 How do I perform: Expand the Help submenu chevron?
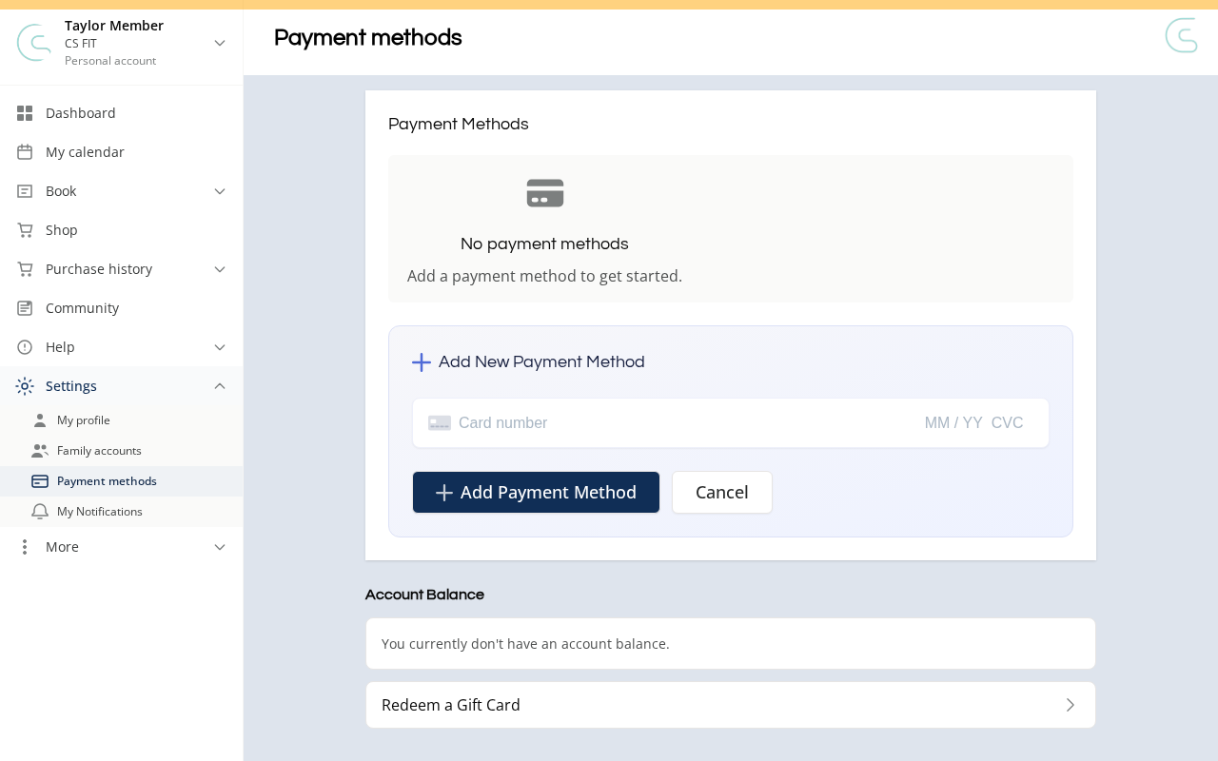click(x=220, y=347)
